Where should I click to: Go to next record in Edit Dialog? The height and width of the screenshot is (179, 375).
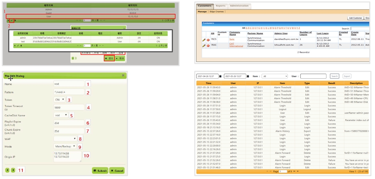pos(13,170)
